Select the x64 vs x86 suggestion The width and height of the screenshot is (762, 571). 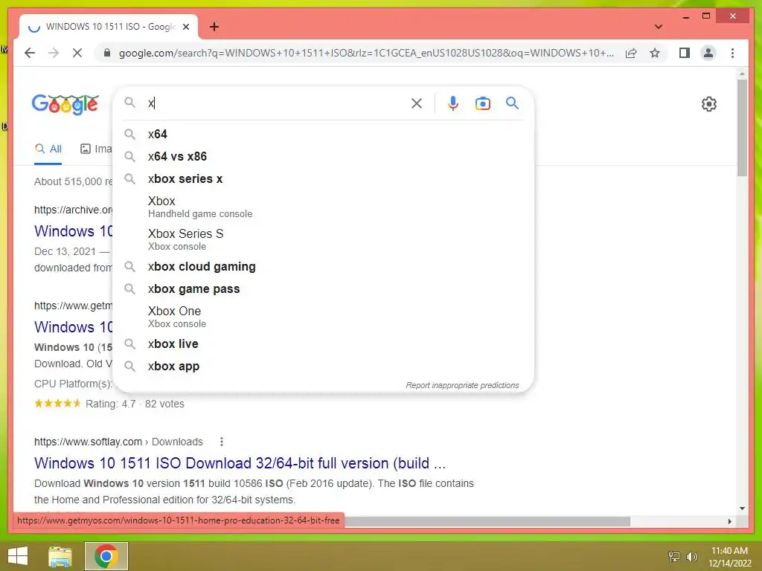[323, 156]
